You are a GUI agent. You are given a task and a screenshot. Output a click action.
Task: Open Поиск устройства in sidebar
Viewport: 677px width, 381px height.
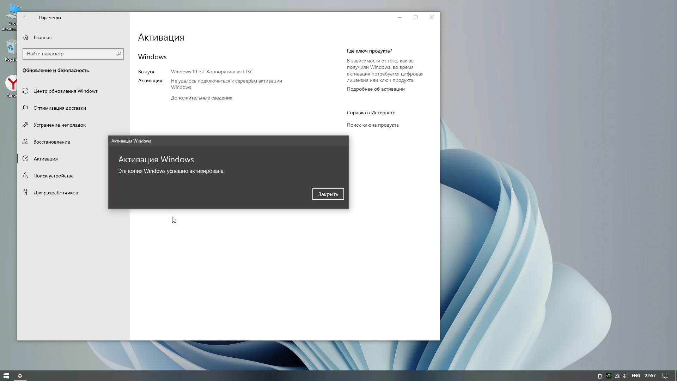coord(53,176)
